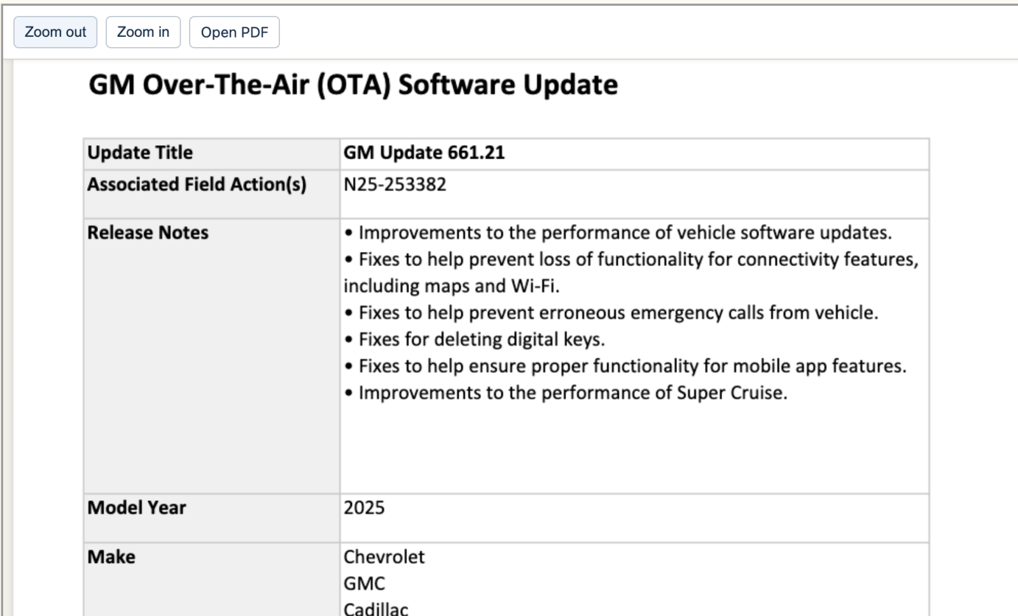The height and width of the screenshot is (616, 1018).
Task: Click the 'including maps and Wi-Fi.' line
Action: point(452,286)
